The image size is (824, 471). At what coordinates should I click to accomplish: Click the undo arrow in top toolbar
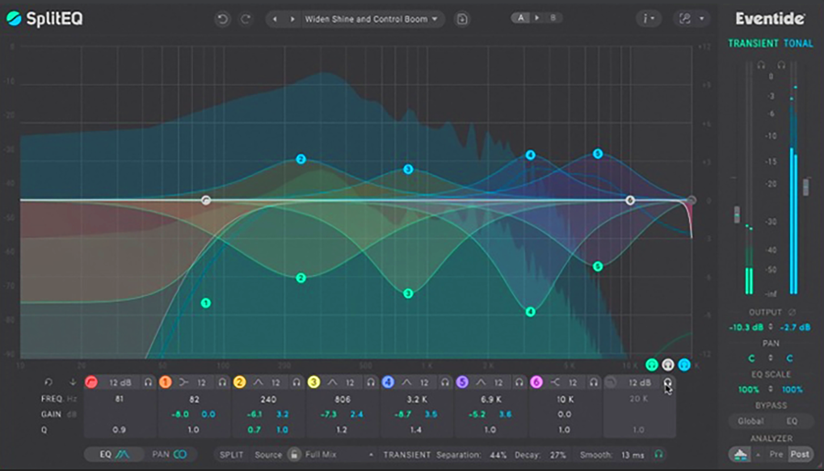(x=222, y=19)
